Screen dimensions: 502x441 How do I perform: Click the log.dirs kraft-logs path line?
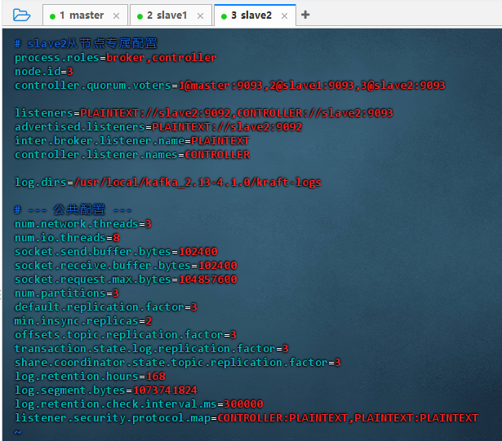click(x=168, y=183)
